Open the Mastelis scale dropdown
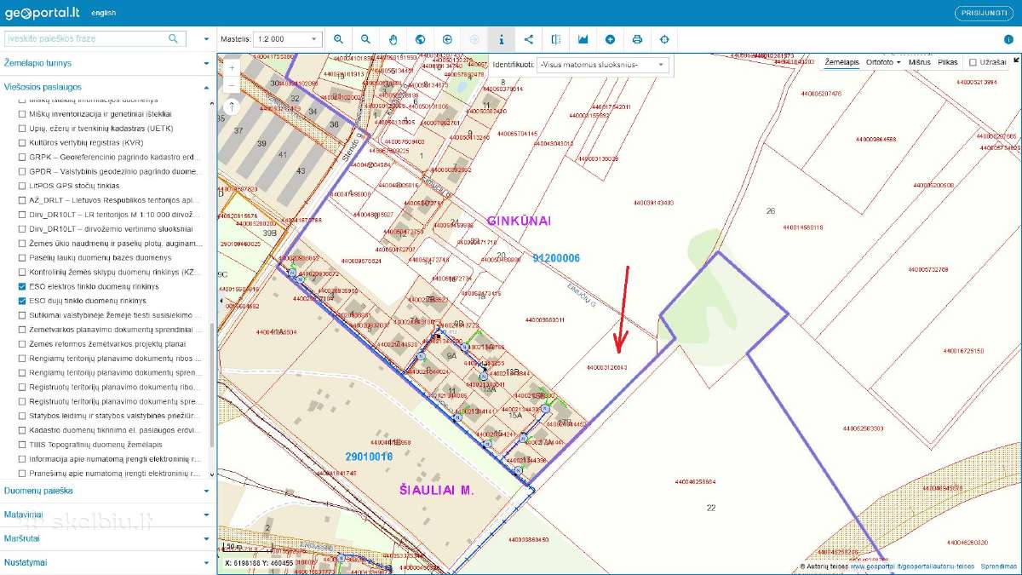 288,39
